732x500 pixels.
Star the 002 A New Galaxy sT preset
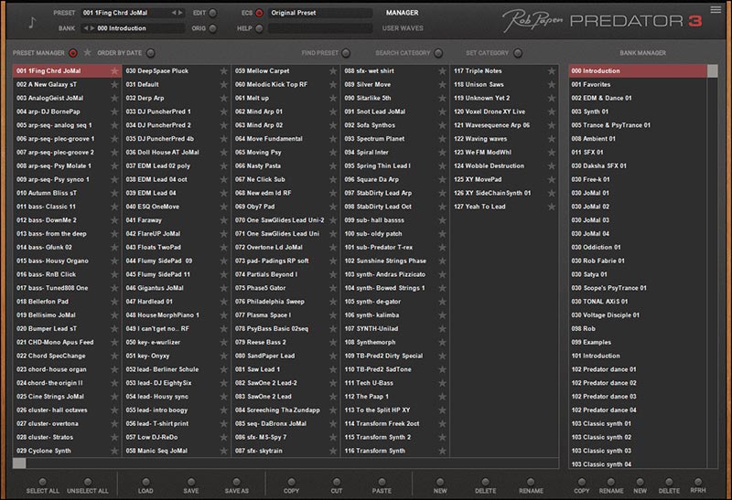coord(114,84)
